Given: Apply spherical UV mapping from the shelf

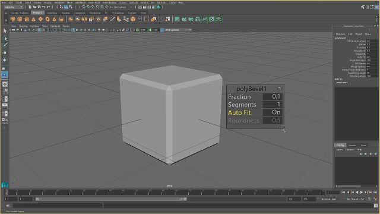Looking at the screenshot, I should 191,19.
